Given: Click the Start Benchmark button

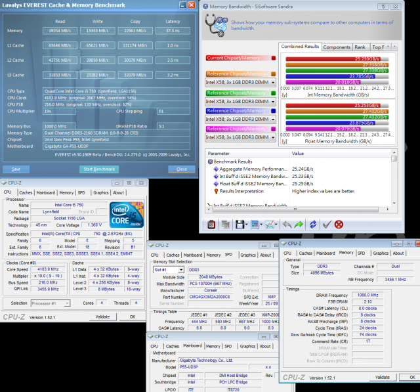Looking at the screenshot, I should (99, 169).
